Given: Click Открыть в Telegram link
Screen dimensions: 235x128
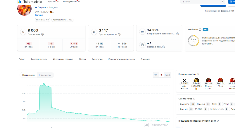Looking at the screenshot, I should 46,7.
